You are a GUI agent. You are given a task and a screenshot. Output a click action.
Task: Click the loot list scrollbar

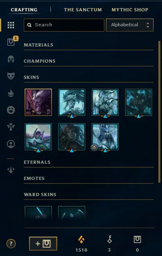tap(160, 112)
